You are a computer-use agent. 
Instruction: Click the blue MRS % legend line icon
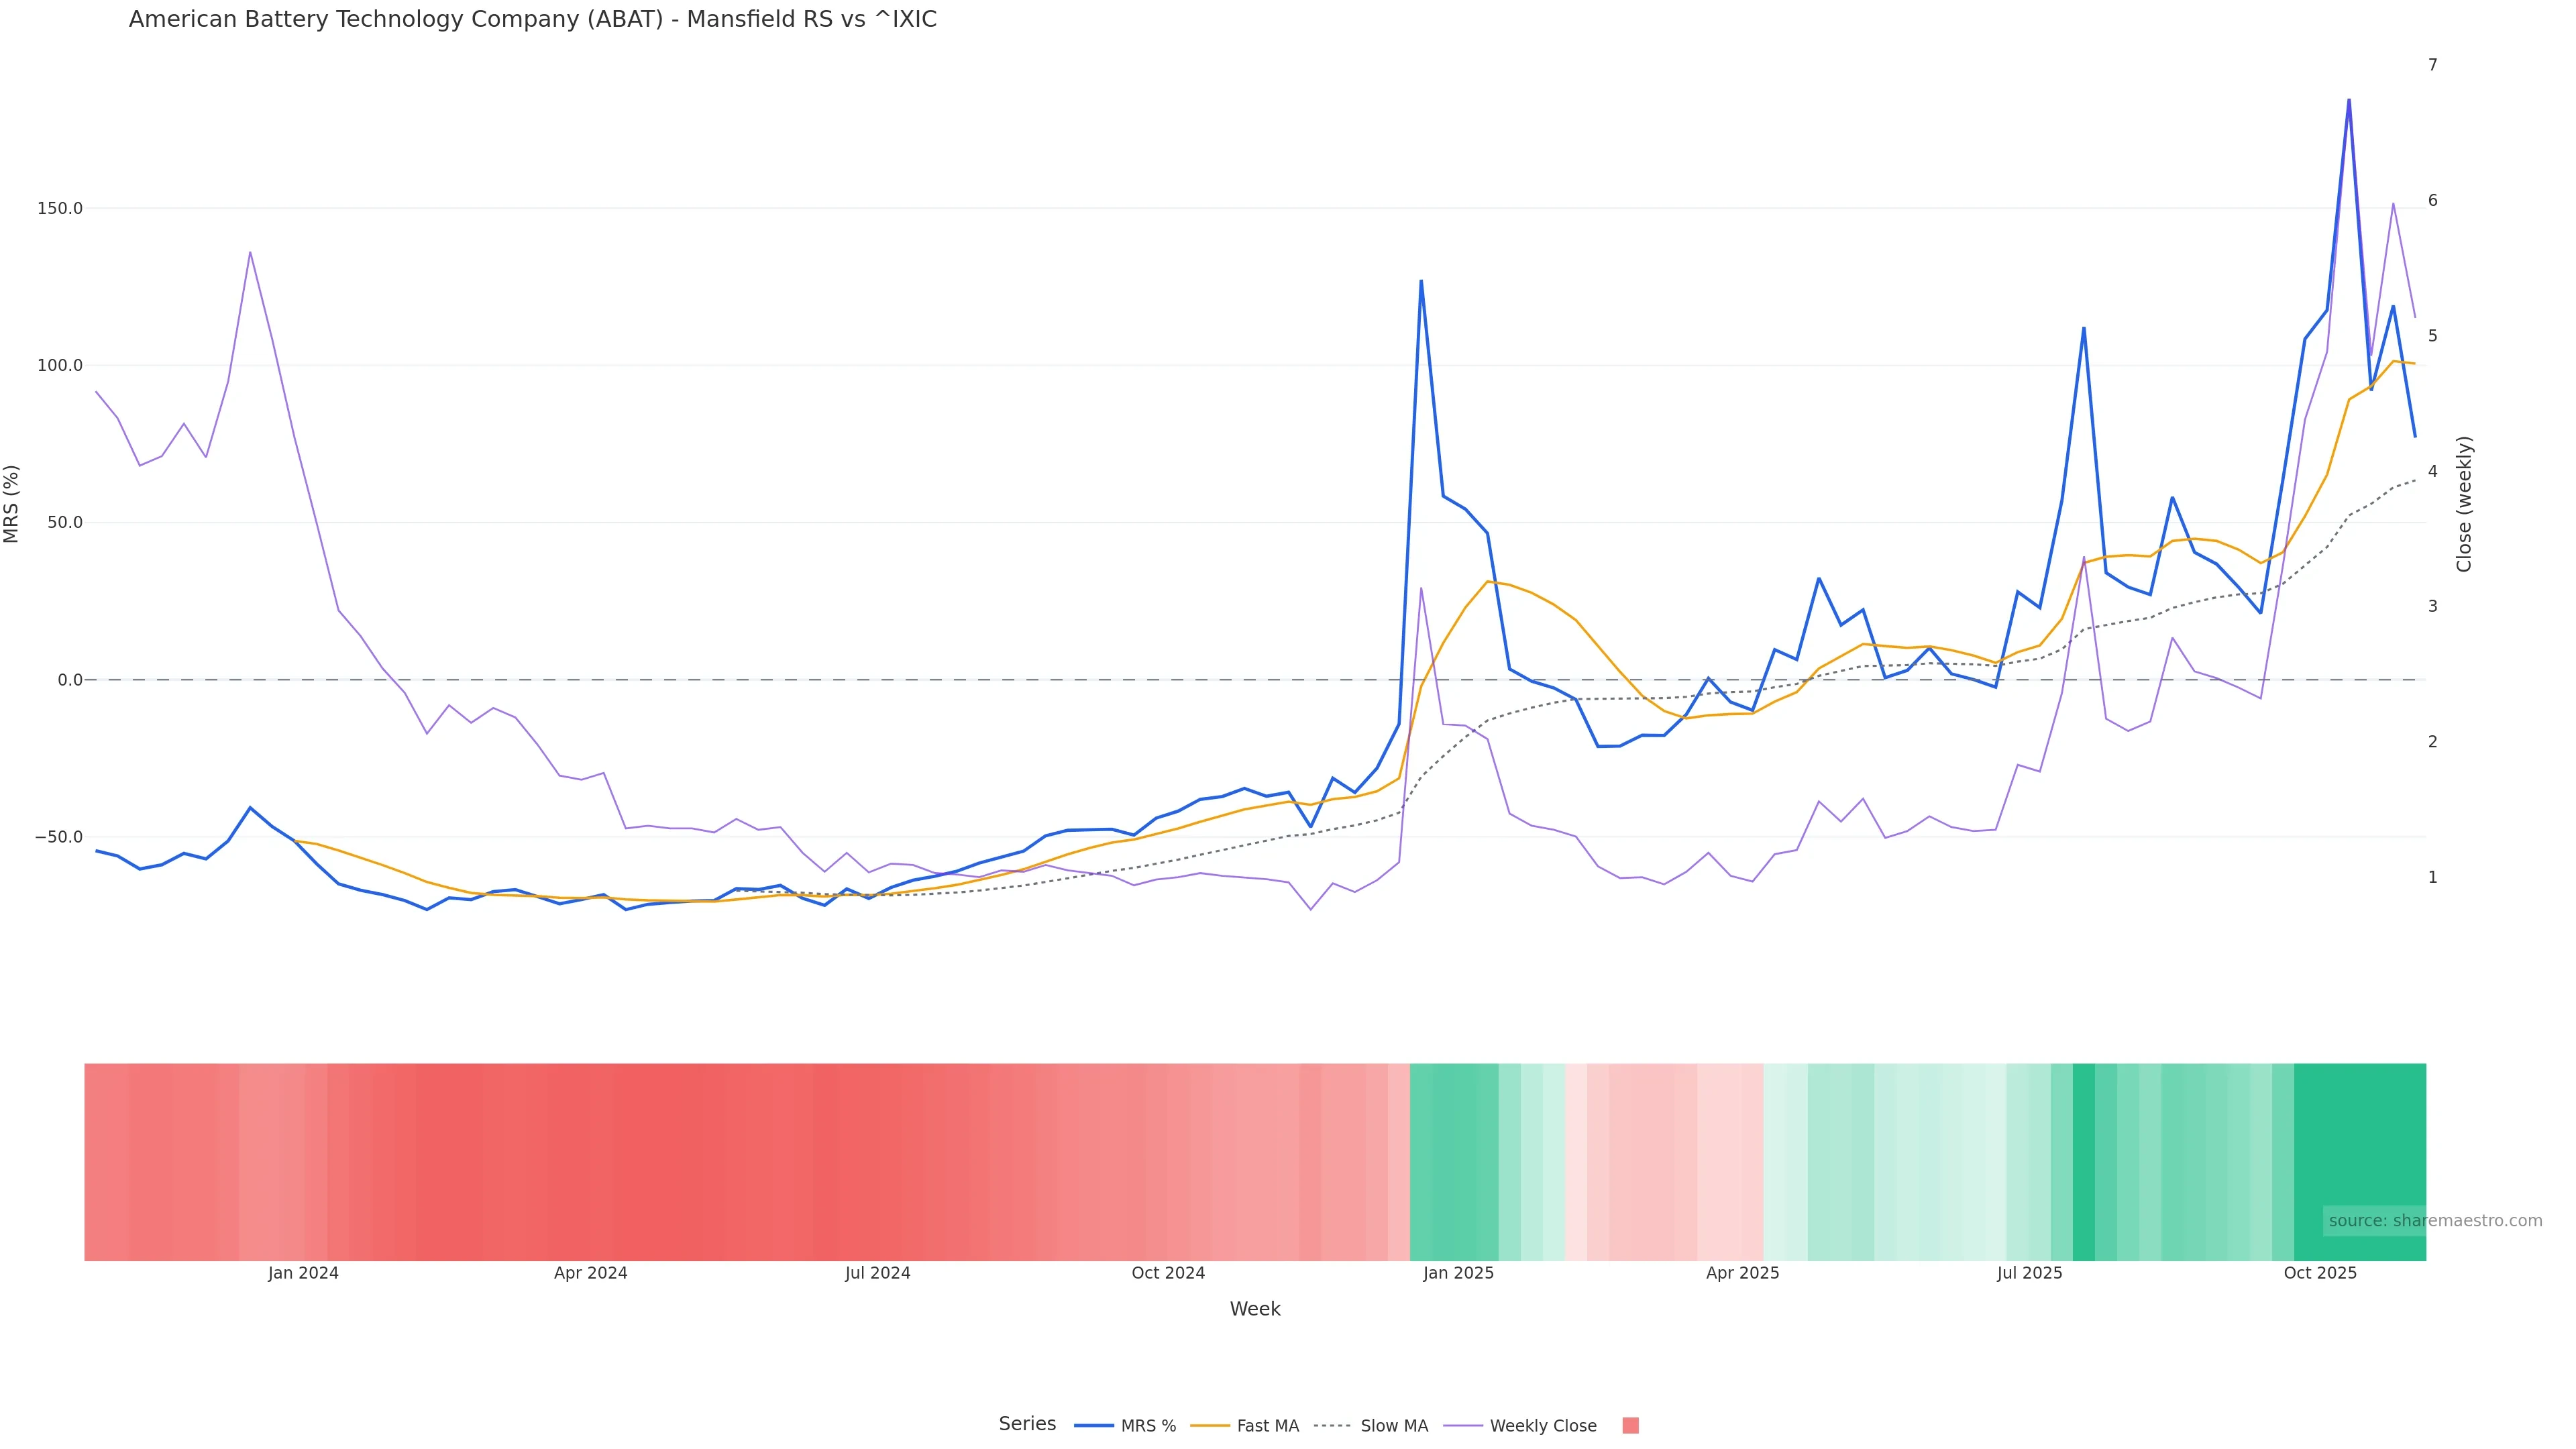[x=1094, y=1426]
